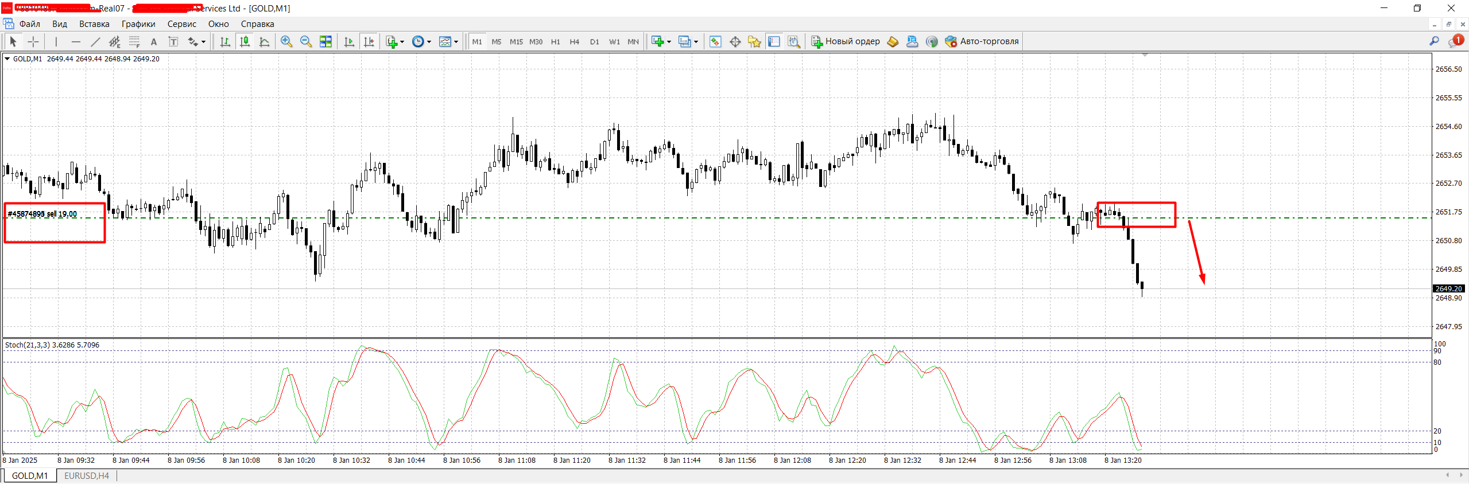Open Signals icon
The height and width of the screenshot is (484, 1469).
tap(932, 41)
